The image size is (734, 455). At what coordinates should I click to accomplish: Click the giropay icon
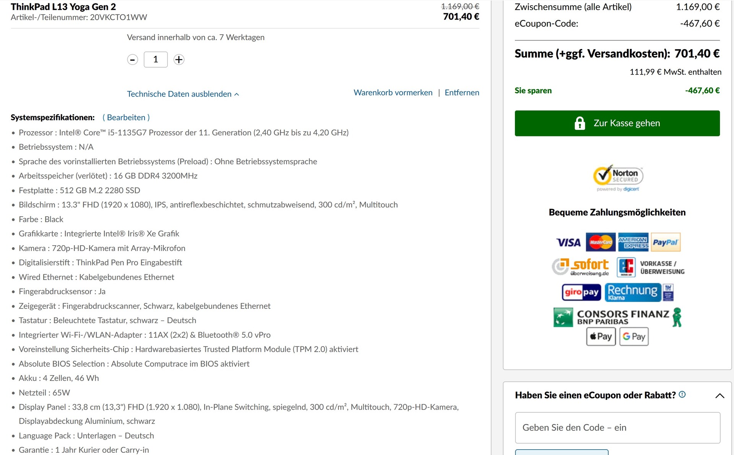pos(581,292)
